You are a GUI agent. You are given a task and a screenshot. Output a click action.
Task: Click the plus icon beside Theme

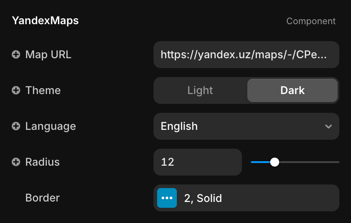16,90
